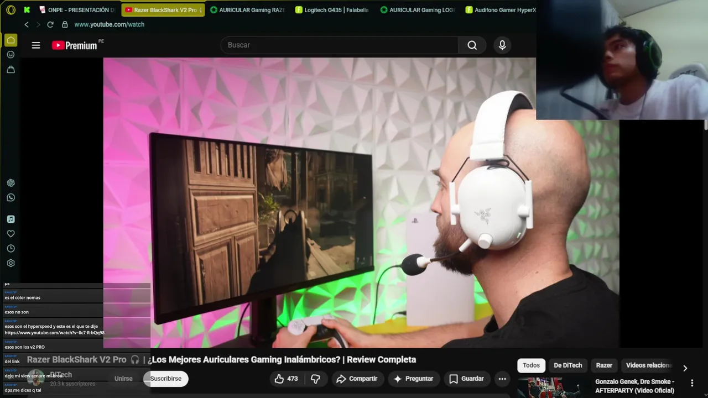This screenshot has height=398, width=708.
Task: Select the Razer BlackShark V2 Pro tab
Action: 163,10
